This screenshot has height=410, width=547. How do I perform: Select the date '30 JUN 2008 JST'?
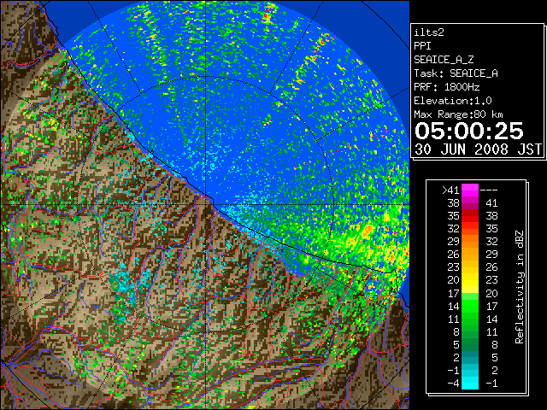click(x=478, y=149)
